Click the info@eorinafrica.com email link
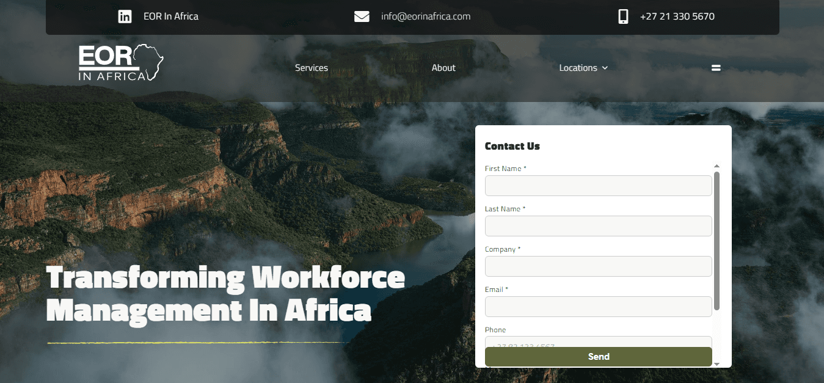824x383 pixels. point(425,16)
